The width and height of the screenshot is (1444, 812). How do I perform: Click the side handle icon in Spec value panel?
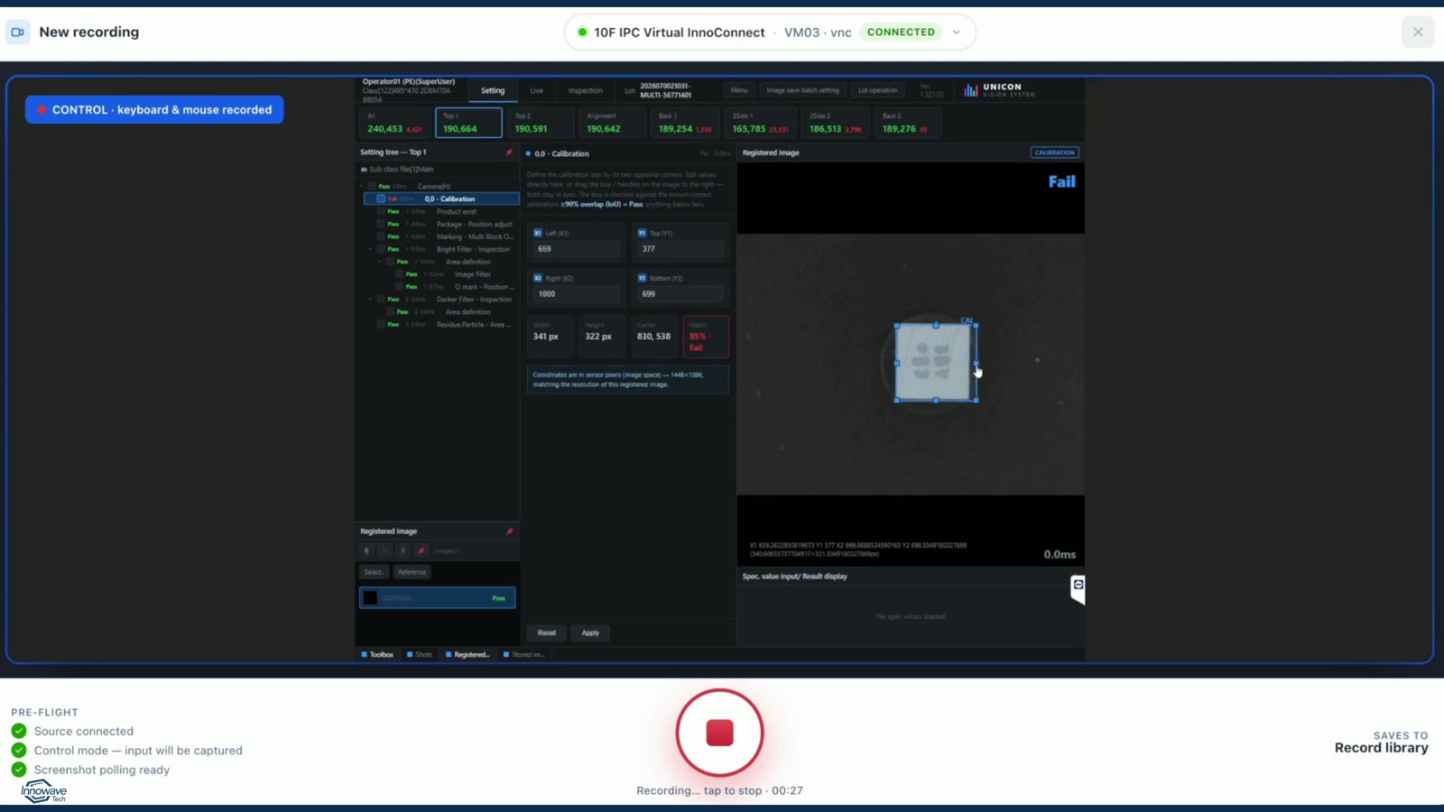1078,588
